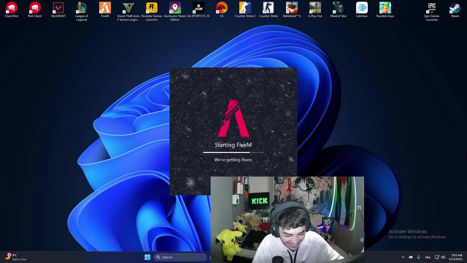Select the A Way Out desktop icon
Viewport: 467px width, 263px height.
(315, 10)
